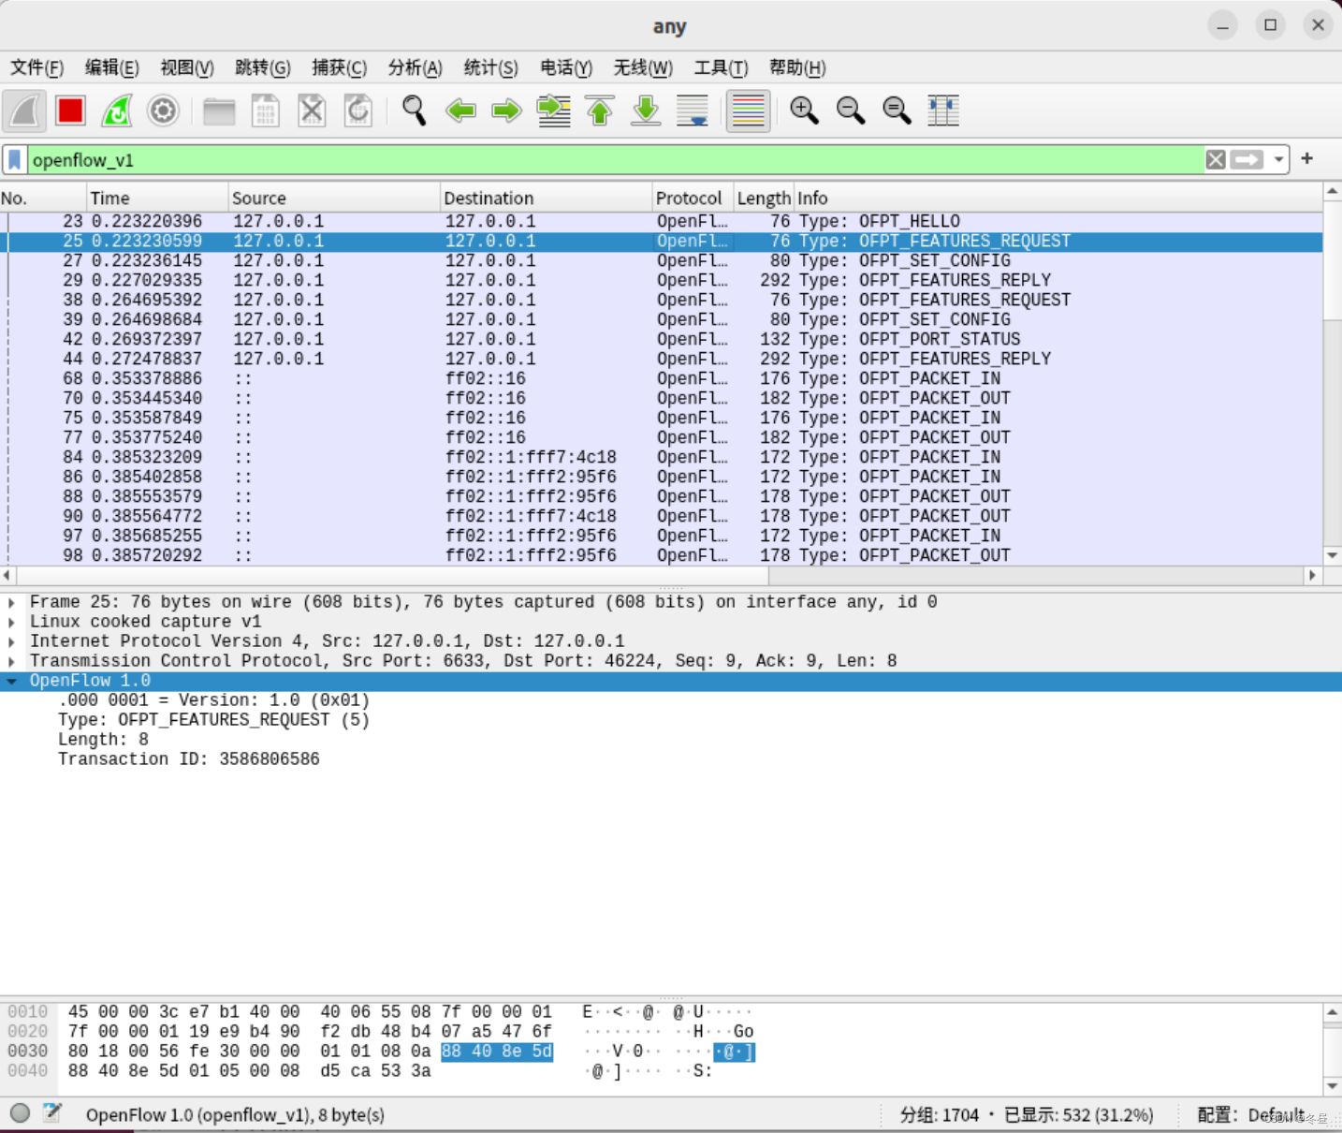Open the 捕获(C) menu

click(x=340, y=67)
